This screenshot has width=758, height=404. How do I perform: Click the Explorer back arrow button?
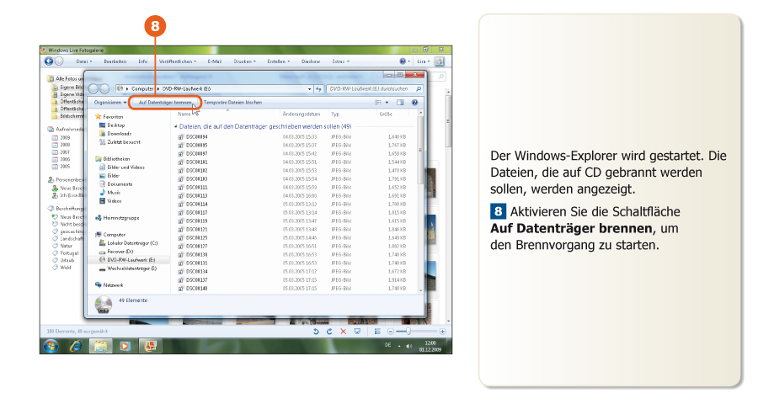click(95, 88)
